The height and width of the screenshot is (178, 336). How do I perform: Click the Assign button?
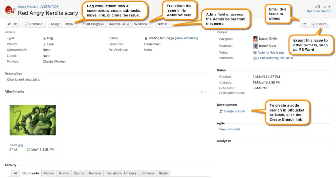(56, 24)
